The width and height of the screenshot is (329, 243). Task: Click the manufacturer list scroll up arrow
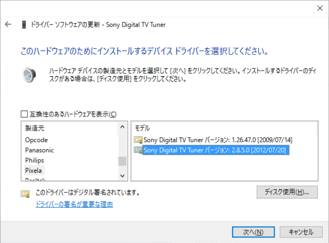pos(123,127)
